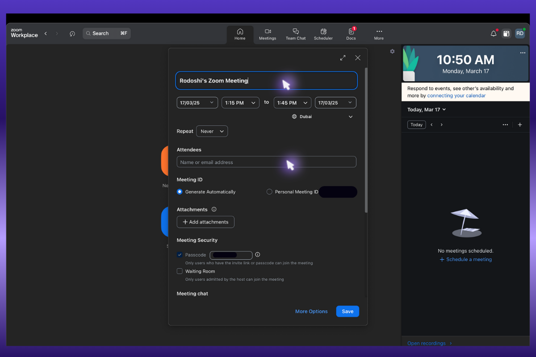Open the Team Chat tab
The height and width of the screenshot is (357, 536).
[296, 34]
